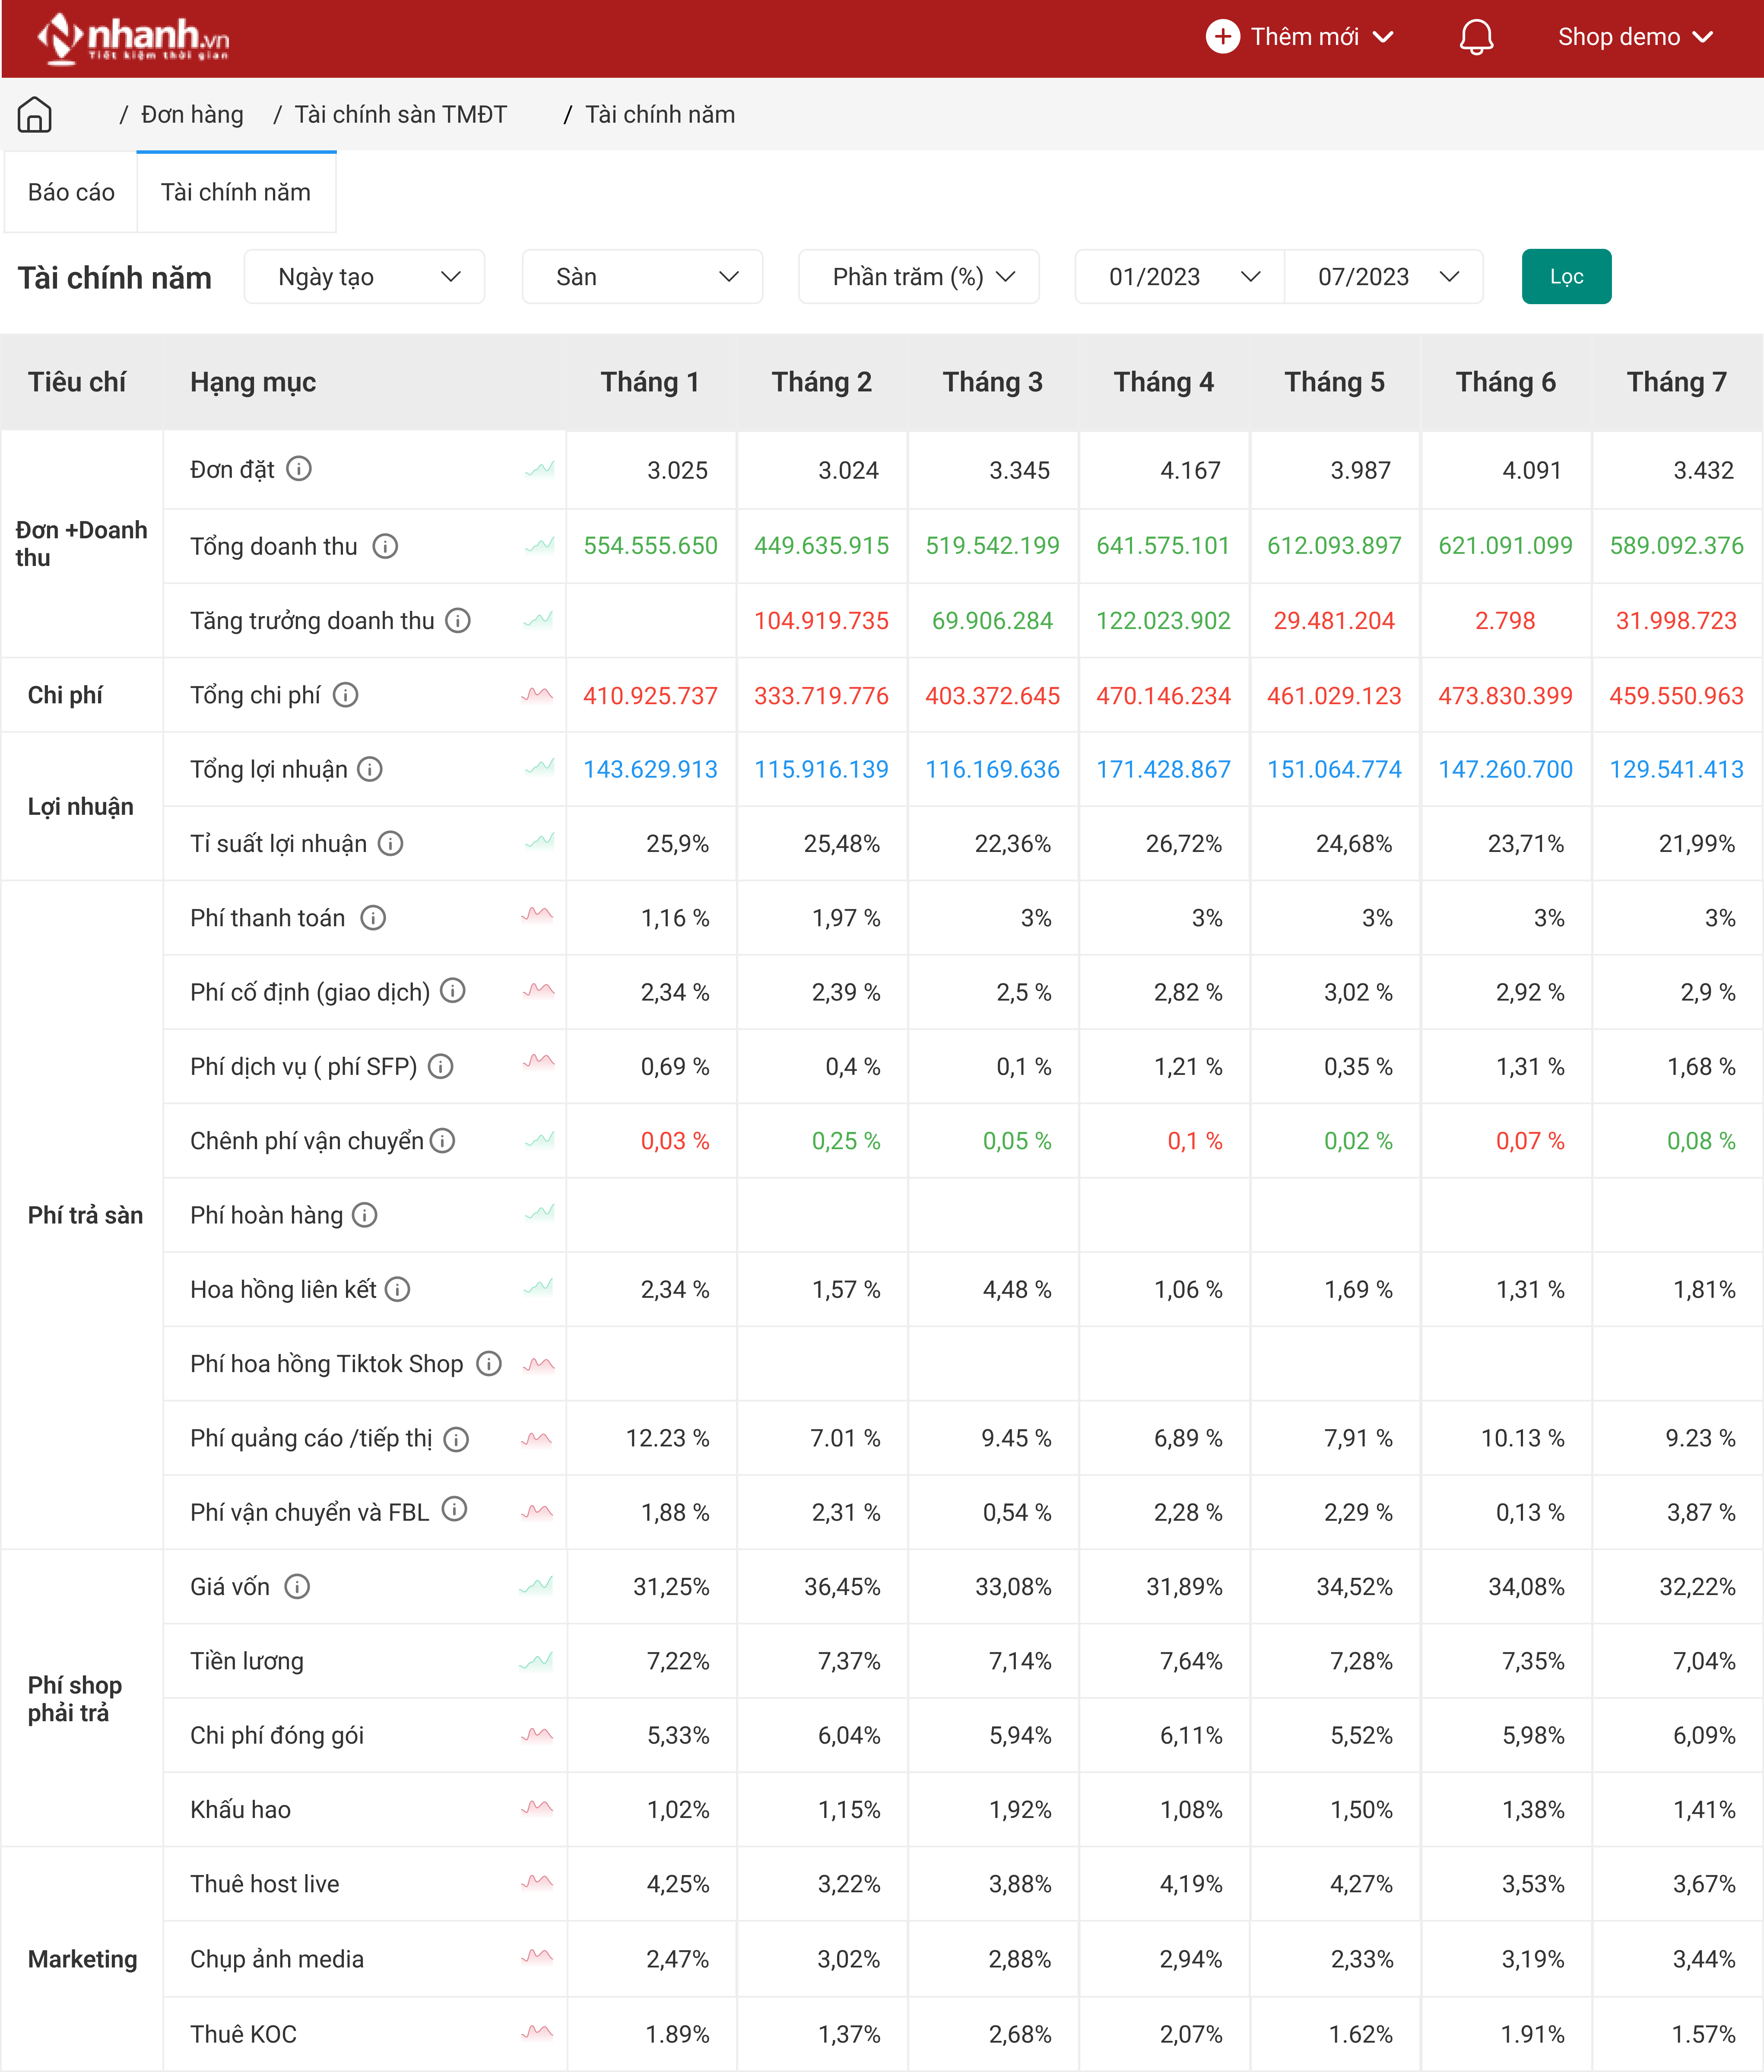This screenshot has height=2072, width=1764.
Task: Go to home via house icon
Action: point(34,114)
